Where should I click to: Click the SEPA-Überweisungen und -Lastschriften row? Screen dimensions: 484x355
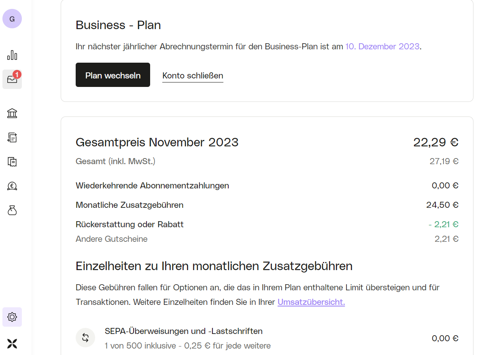tap(267, 338)
